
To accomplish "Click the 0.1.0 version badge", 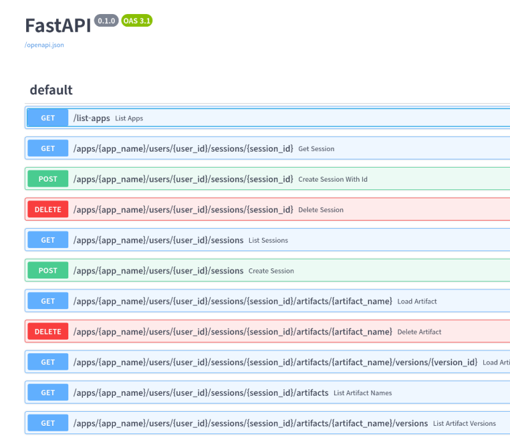I will click(106, 20).
